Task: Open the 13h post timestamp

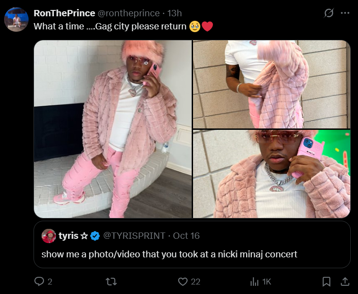Action: pyautogui.click(x=174, y=13)
